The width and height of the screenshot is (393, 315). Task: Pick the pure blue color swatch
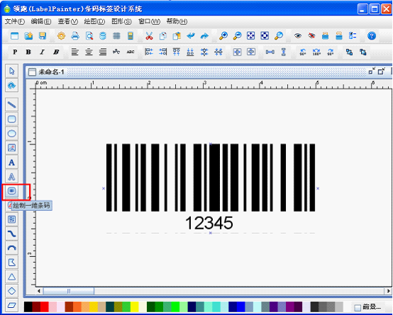click(x=241, y=307)
